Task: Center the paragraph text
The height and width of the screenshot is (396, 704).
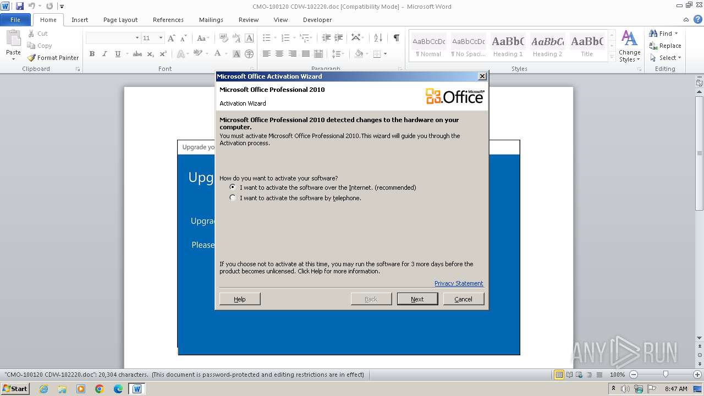Action: tap(279, 54)
